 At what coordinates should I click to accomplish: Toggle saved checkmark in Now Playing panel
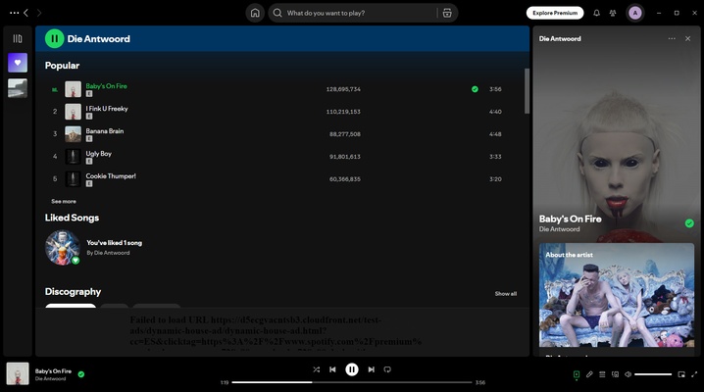(689, 223)
